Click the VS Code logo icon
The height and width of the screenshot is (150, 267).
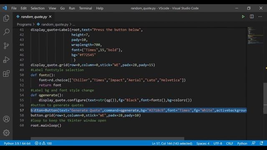pos(5,8)
